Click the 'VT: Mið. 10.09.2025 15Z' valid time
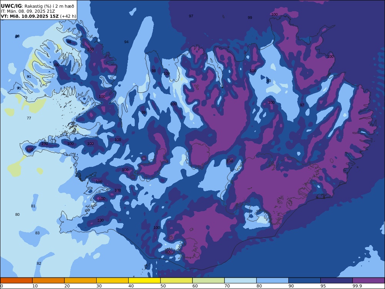The width and height of the screenshot is (385, 289). [30, 16]
